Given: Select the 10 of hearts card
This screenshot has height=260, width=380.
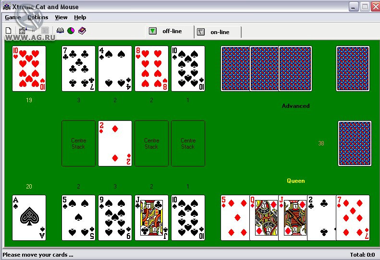Looking at the screenshot, I should (x=29, y=69).
